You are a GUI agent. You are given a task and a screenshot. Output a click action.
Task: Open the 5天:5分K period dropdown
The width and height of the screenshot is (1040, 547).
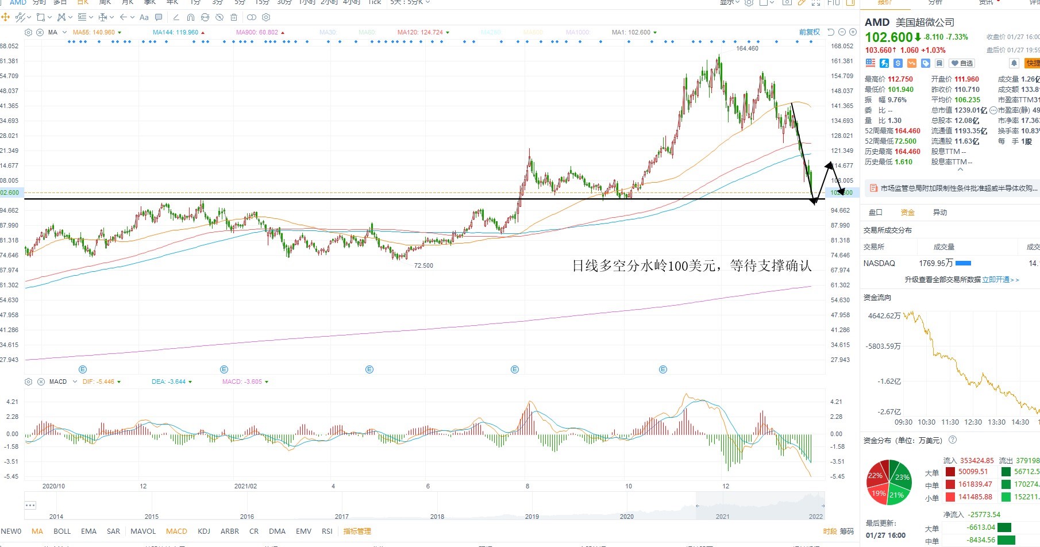click(410, 2)
